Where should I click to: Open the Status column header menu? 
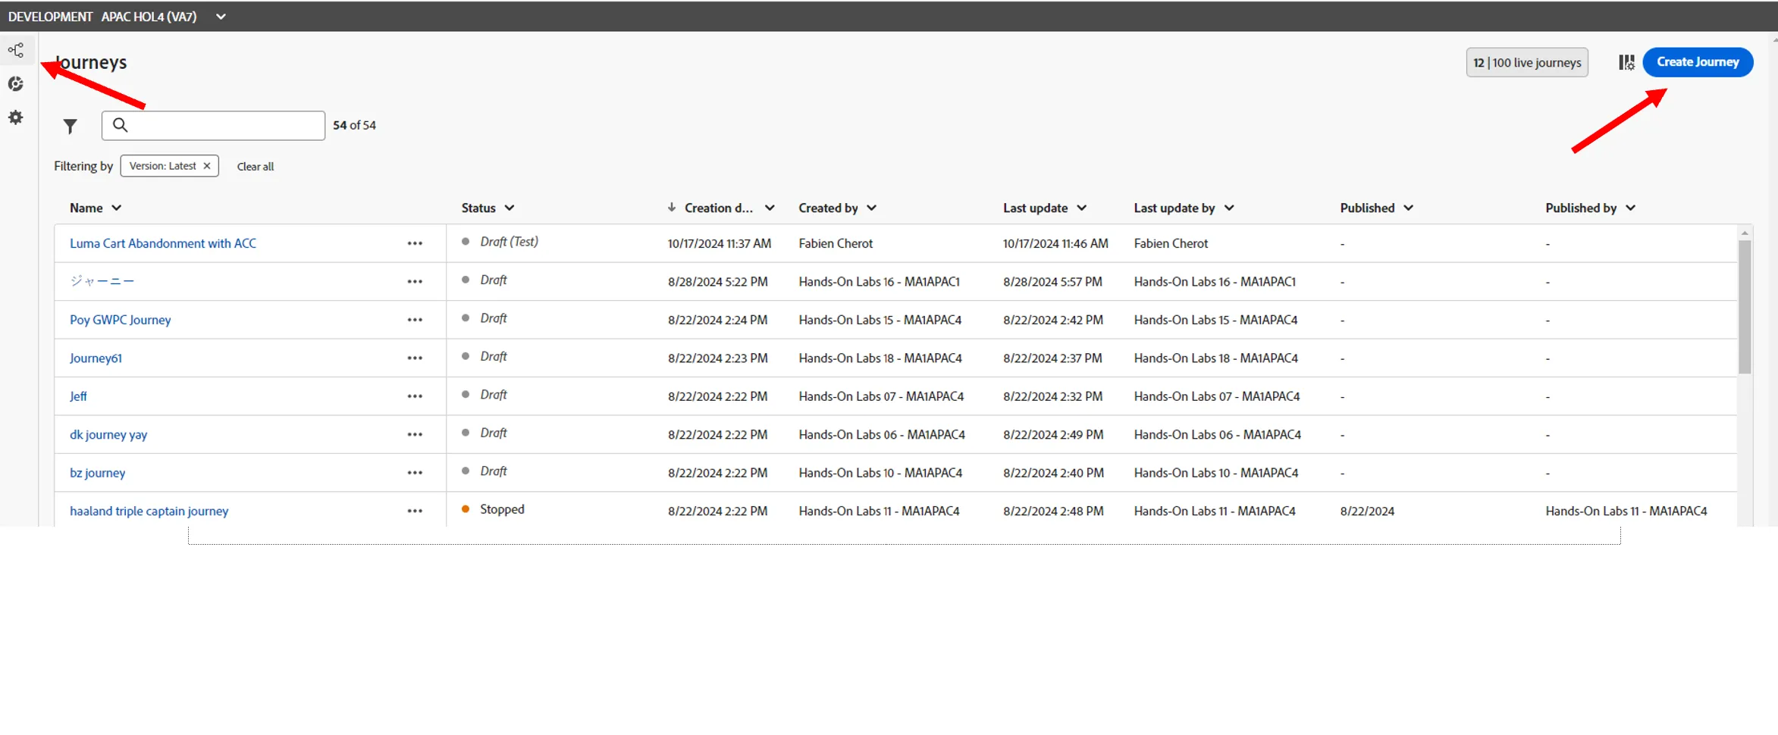point(510,208)
